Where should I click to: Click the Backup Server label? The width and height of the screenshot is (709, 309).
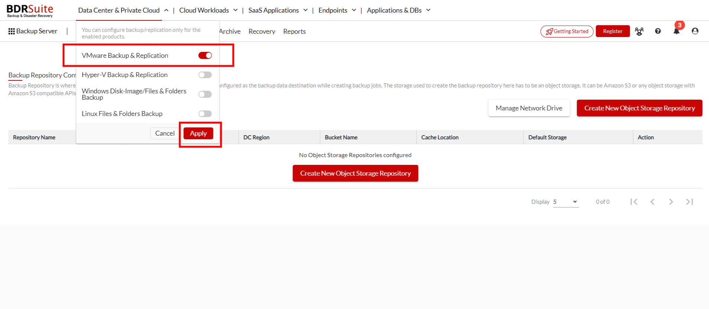point(37,31)
